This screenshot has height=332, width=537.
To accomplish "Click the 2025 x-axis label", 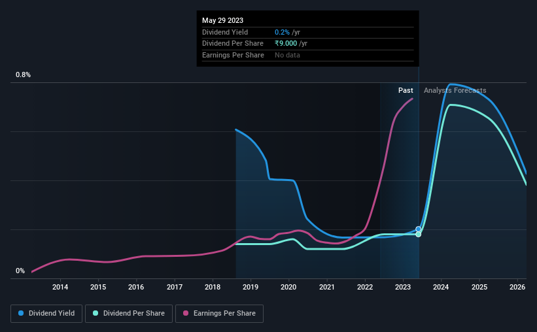I will click(x=479, y=287).
